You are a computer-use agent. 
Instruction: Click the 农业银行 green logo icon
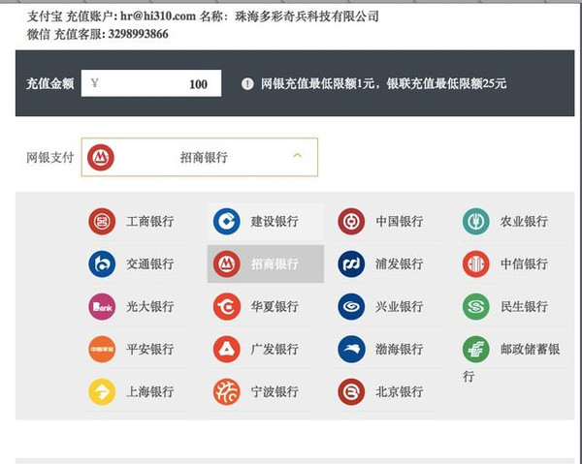coord(476,222)
